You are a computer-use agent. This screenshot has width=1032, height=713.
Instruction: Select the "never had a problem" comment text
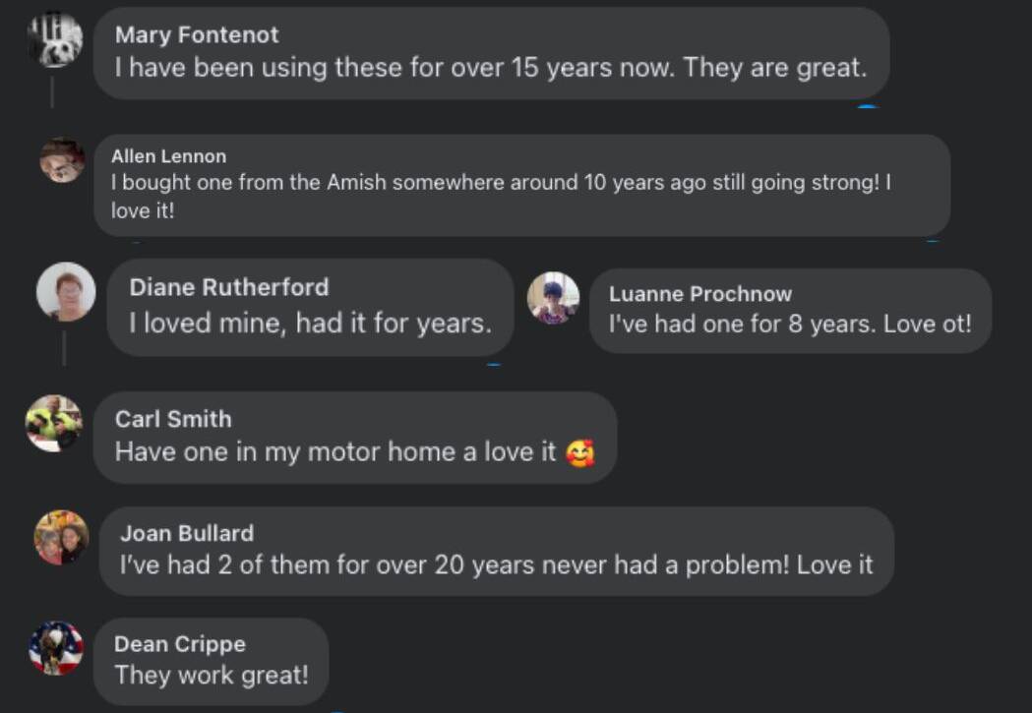coord(495,565)
